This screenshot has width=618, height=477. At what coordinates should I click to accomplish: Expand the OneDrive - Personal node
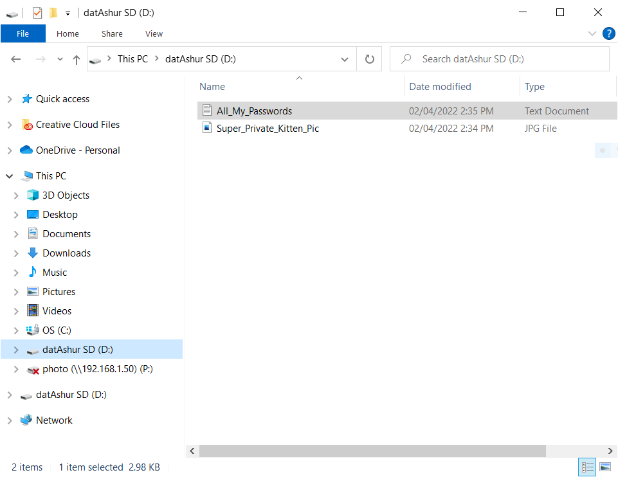pyautogui.click(x=10, y=150)
